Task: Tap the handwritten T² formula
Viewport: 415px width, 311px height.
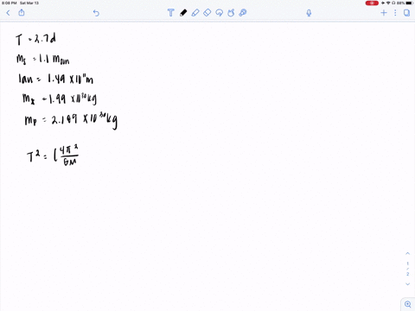Action: (x=53, y=155)
